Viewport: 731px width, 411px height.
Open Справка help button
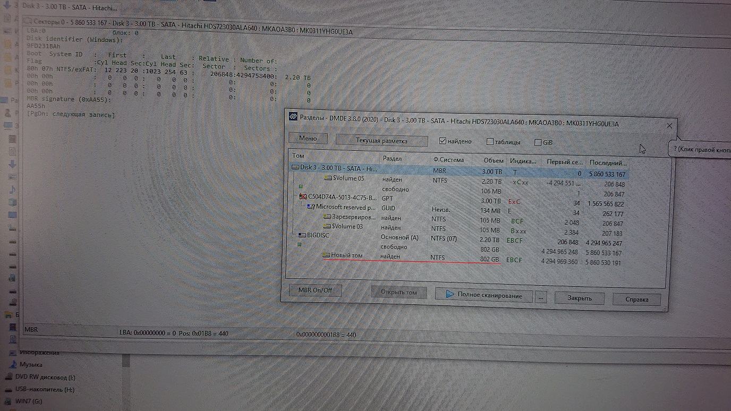[x=636, y=299]
